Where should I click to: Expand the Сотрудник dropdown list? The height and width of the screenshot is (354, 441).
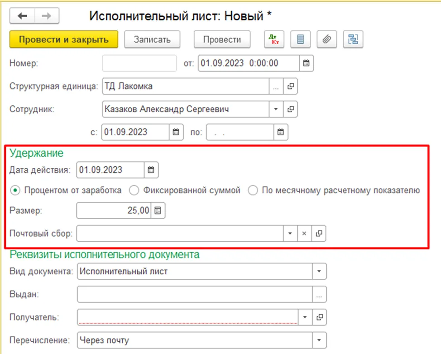coord(276,109)
